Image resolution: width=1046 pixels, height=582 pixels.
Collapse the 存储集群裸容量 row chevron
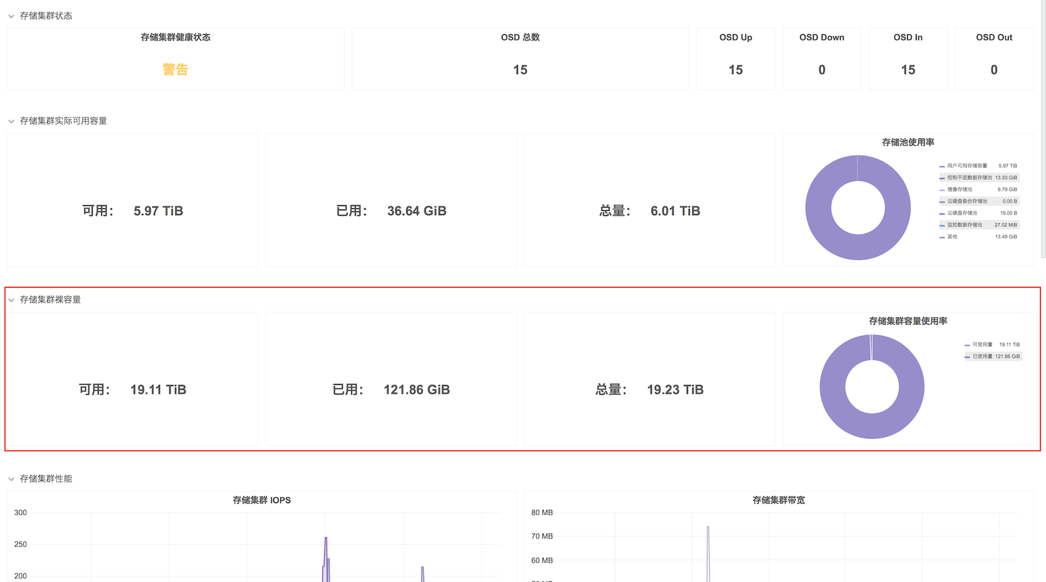11,300
